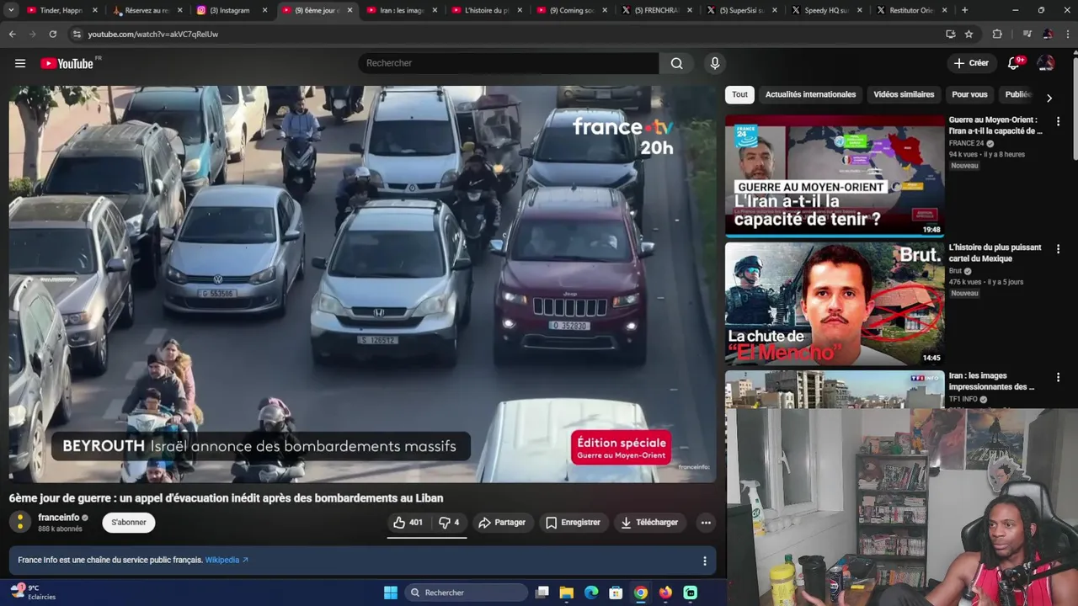Select '6ème jour de guerre' video title
Viewport: 1078px width, 606px height.
coord(226,498)
